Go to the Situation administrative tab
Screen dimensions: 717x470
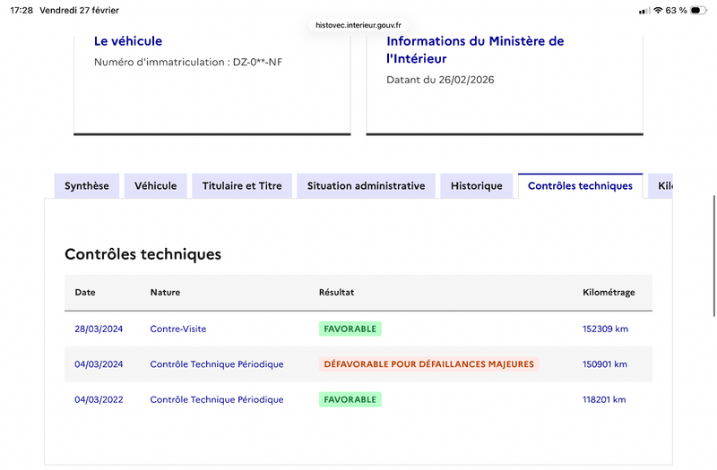point(366,186)
